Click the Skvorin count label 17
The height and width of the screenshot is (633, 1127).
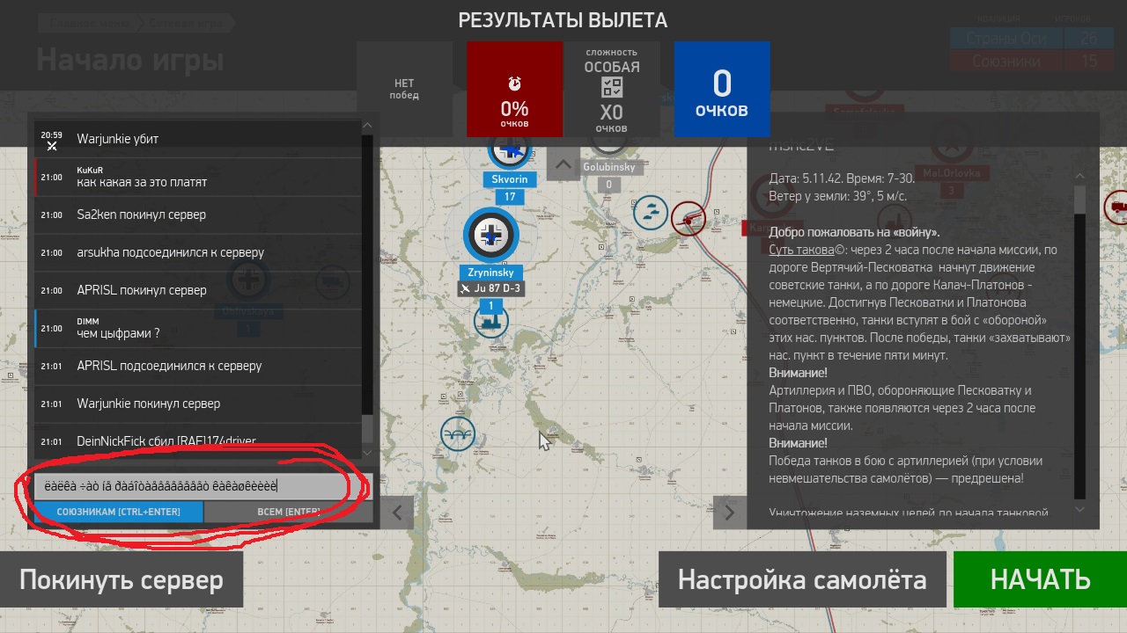coord(510,197)
